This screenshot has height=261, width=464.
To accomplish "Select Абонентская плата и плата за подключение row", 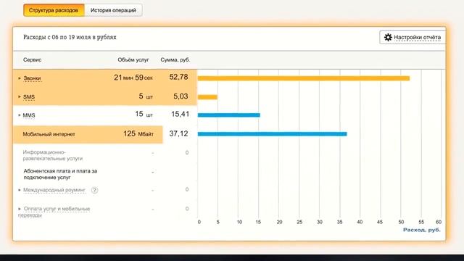I will (105, 174).
